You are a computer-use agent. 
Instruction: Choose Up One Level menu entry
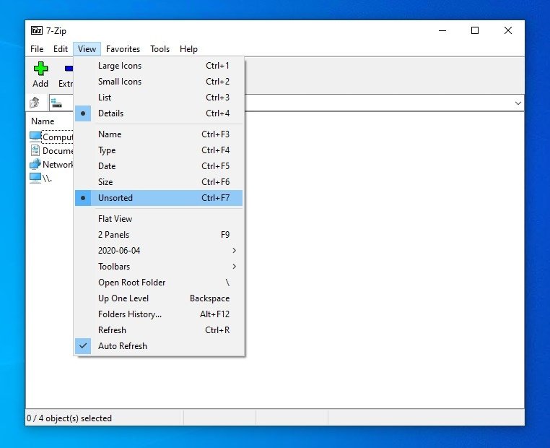click(159, 298)
